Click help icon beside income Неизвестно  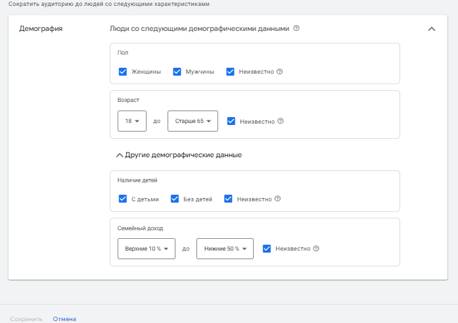point(316,249)
